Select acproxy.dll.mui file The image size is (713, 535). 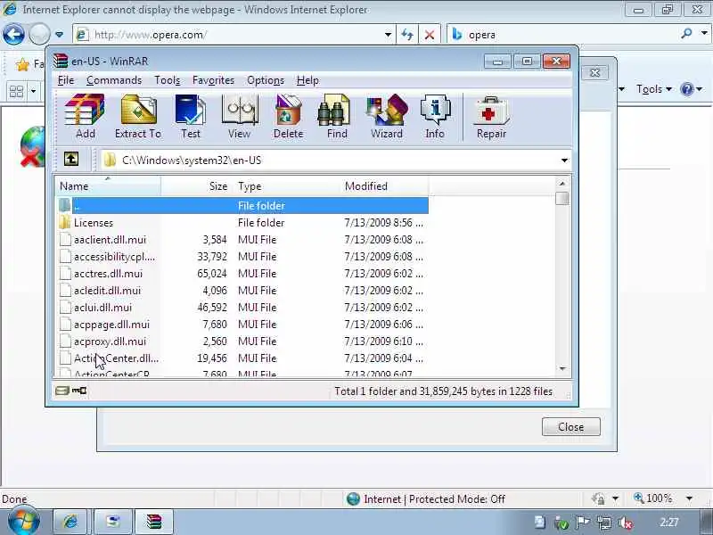tap(243, 342)
